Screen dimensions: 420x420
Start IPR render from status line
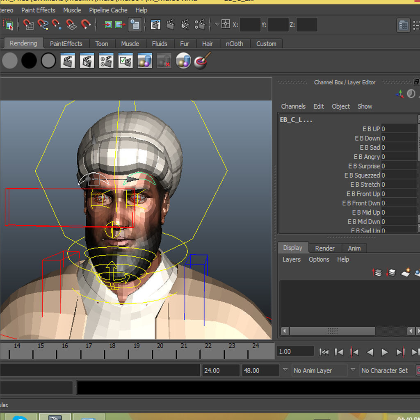point(185,25)
